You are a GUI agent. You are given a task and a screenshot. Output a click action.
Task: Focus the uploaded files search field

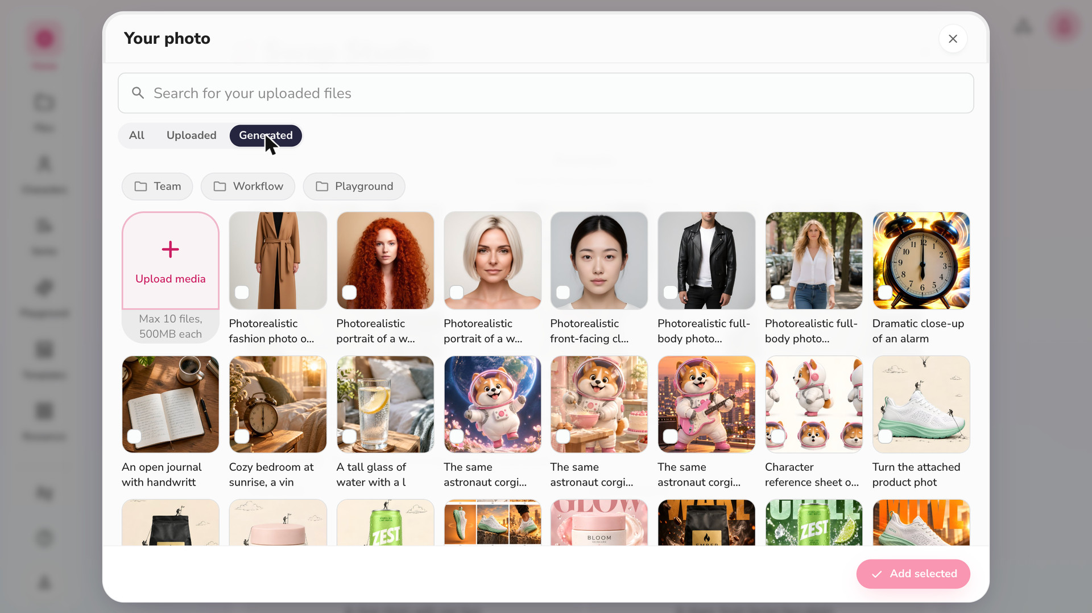[545, 93]
